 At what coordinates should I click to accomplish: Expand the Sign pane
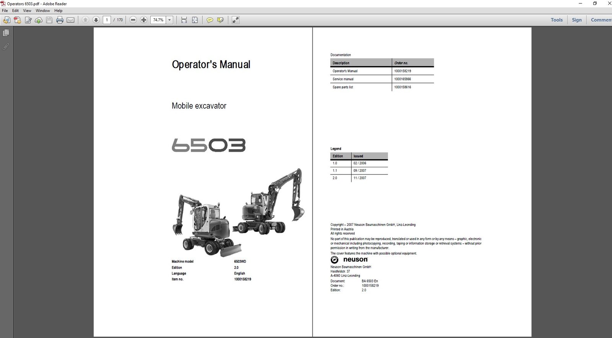pyautogui.click(x=576, y=20)
